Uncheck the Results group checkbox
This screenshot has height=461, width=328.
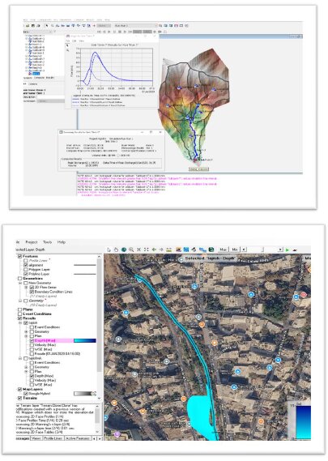[20, 318]
